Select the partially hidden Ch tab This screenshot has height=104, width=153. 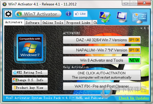(x=95, y=23)
